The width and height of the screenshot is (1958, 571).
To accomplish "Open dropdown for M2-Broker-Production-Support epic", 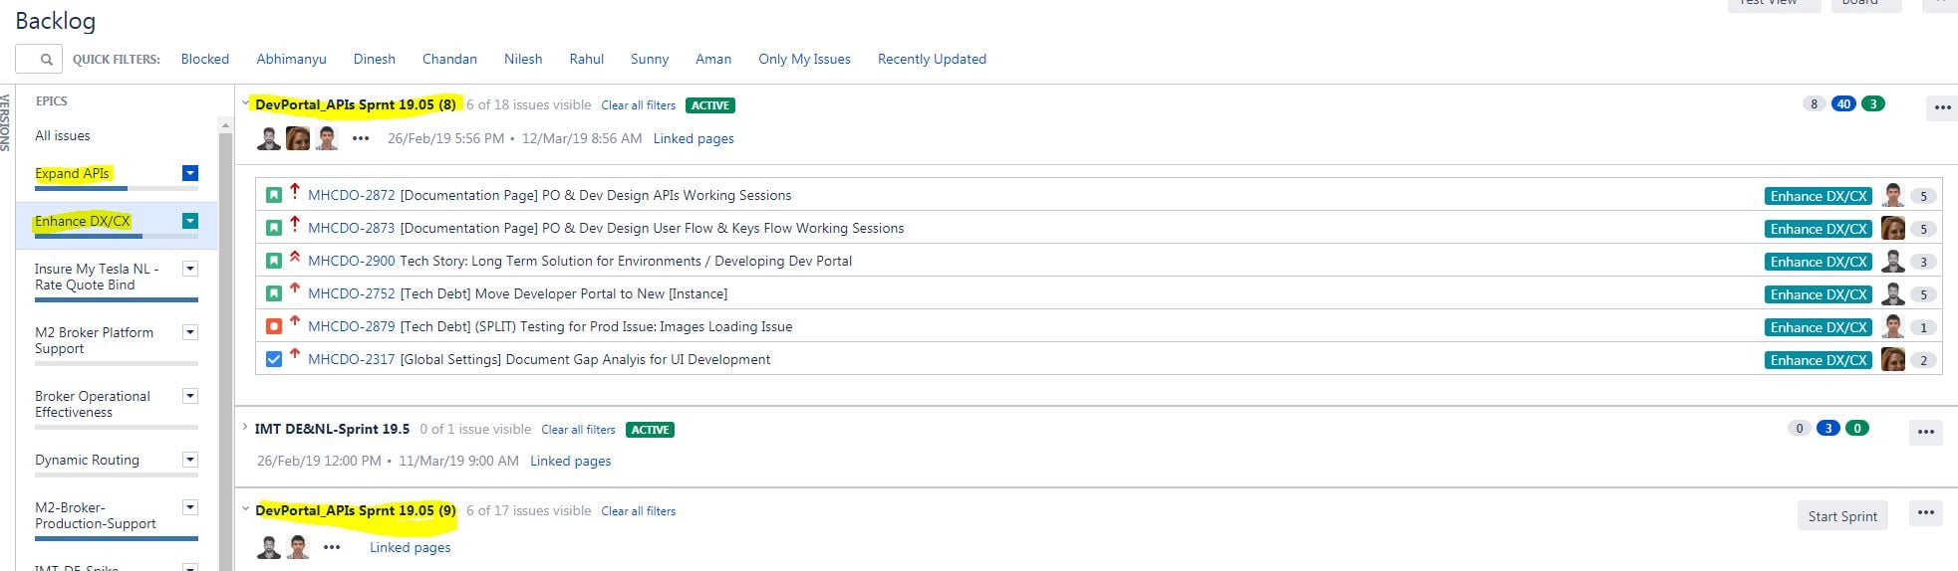I will tap(190, 507).
